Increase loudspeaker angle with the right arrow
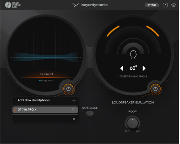 [x=144, y=68]
